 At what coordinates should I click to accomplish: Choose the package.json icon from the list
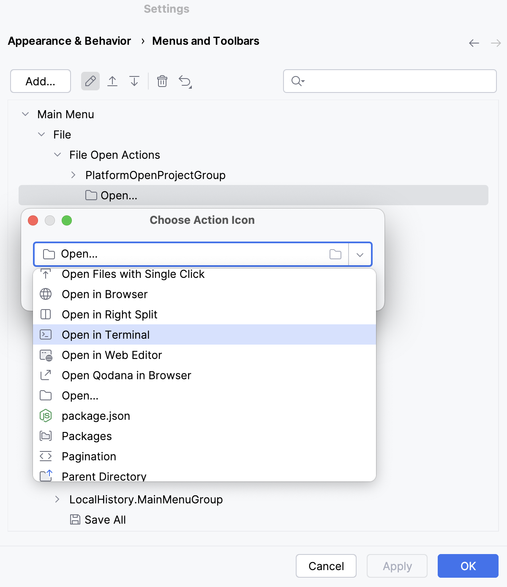pyautogui.click(x=96, y=416)
